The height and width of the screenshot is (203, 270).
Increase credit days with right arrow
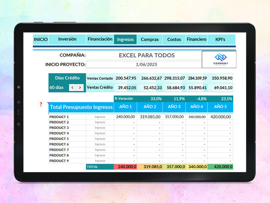click(x=80, y=88)
